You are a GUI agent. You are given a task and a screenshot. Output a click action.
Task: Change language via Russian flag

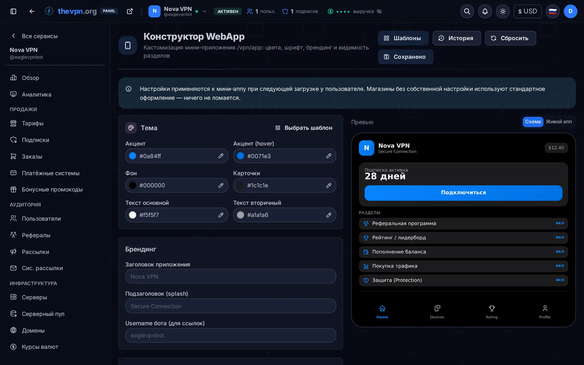coord(553,11)
